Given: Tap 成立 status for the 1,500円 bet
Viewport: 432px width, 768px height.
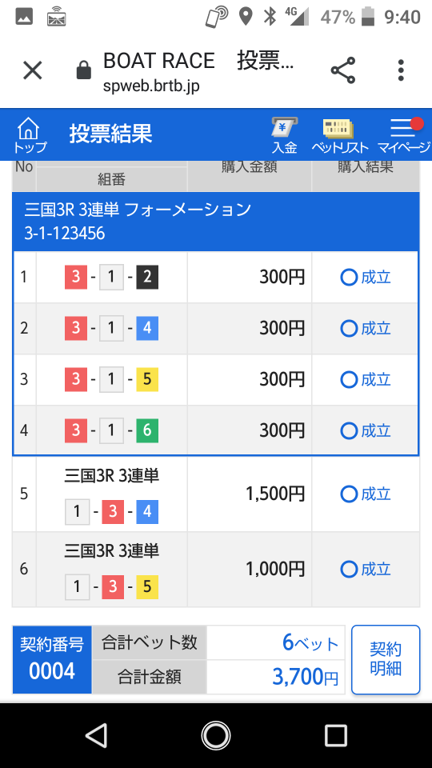Looking at the screenshot, I should (366, 494).
